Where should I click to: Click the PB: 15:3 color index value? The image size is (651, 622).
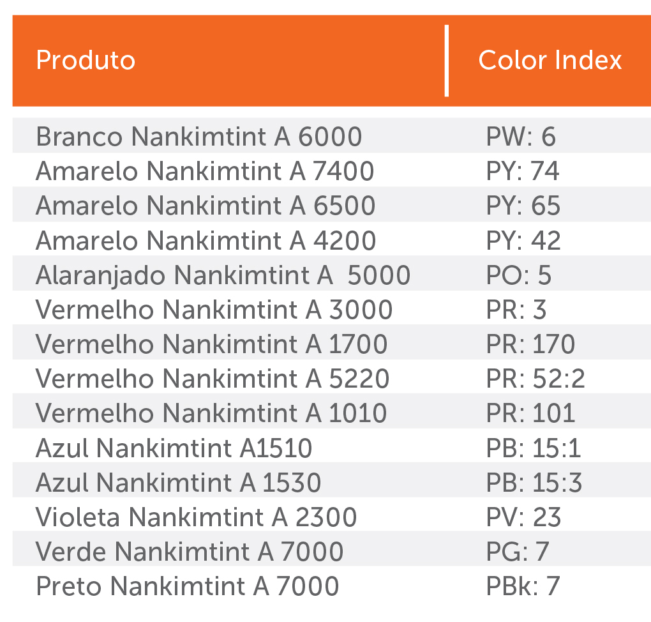[x=534, y=483]
